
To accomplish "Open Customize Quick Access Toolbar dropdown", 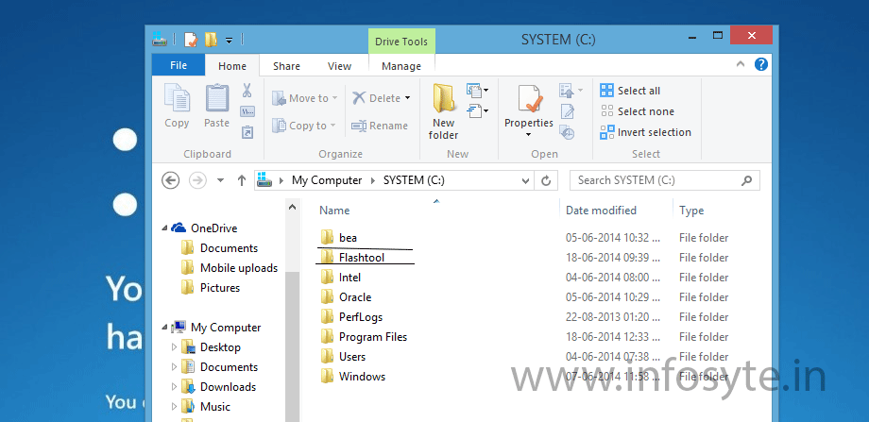I will [x=229, y=40].
